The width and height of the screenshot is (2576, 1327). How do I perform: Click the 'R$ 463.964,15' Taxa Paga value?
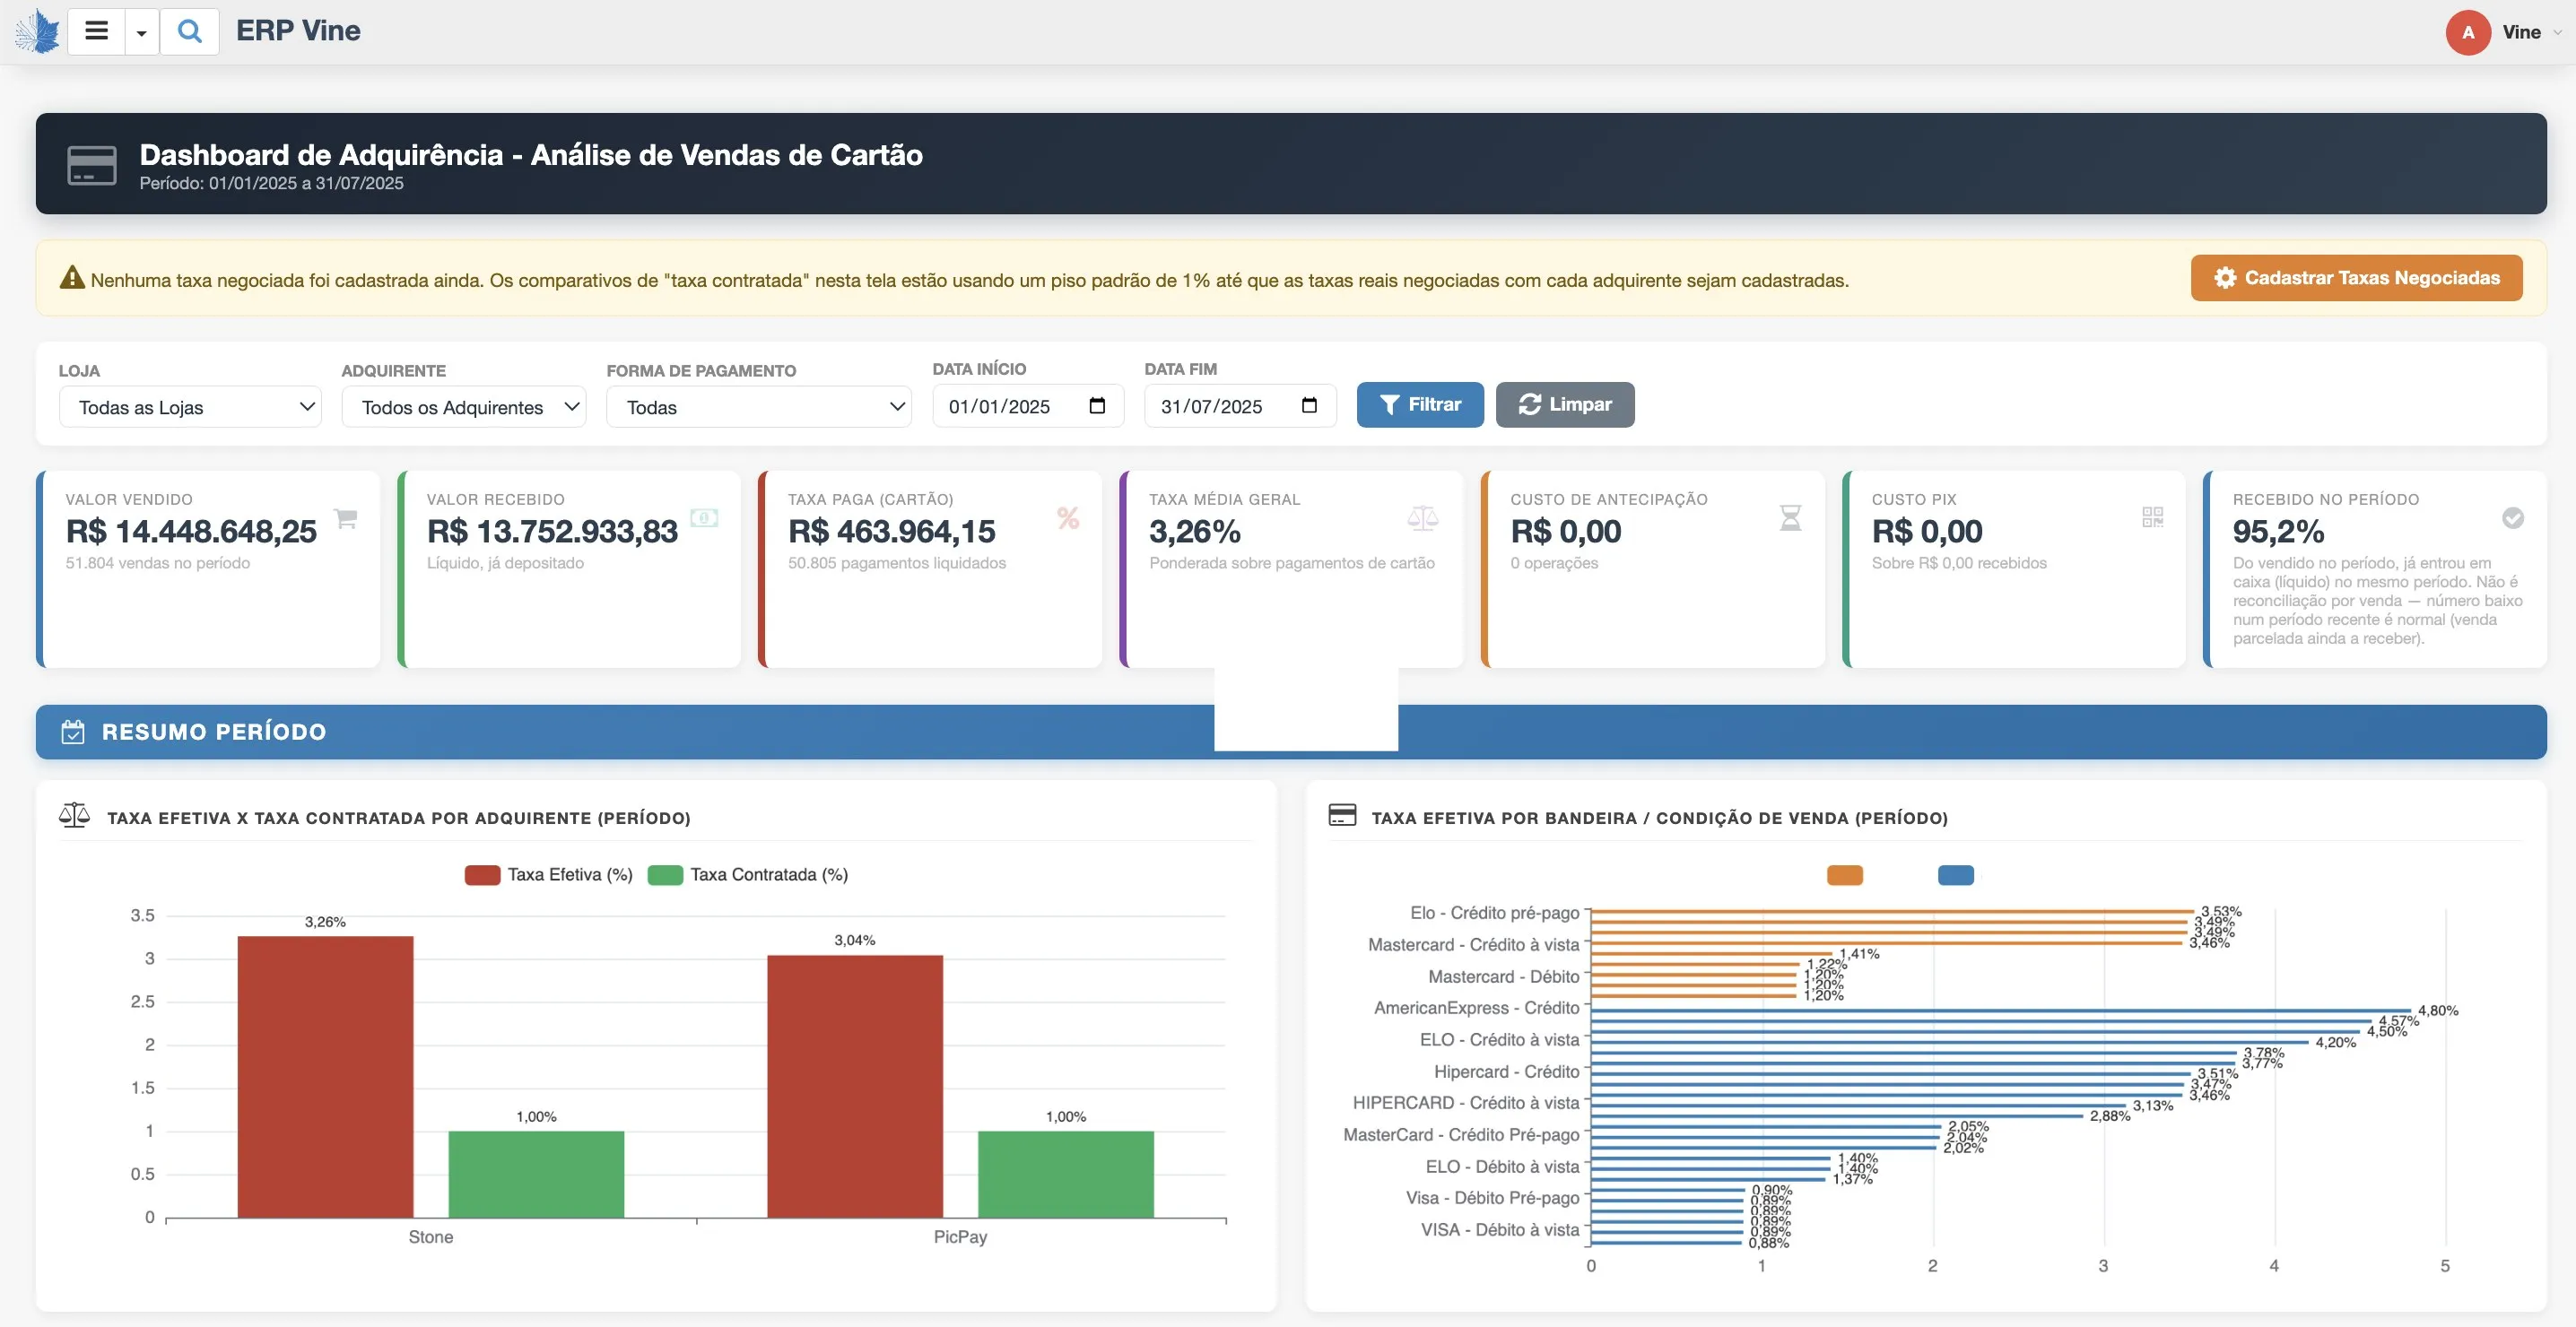pos(892,531)
